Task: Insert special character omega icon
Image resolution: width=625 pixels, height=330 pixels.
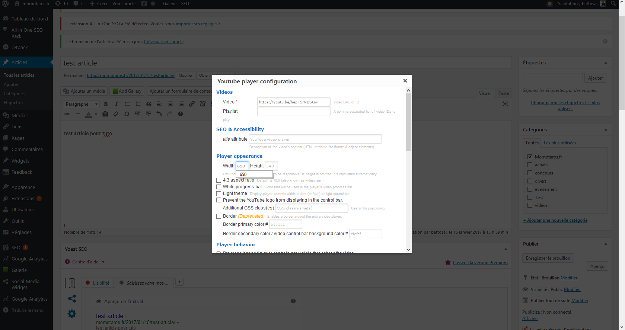Action: (x=127, y=114)
